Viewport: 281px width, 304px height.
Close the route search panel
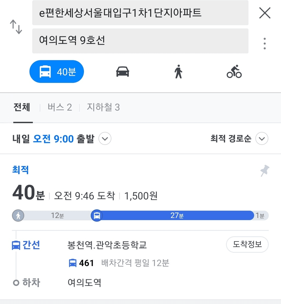(265, 13)
